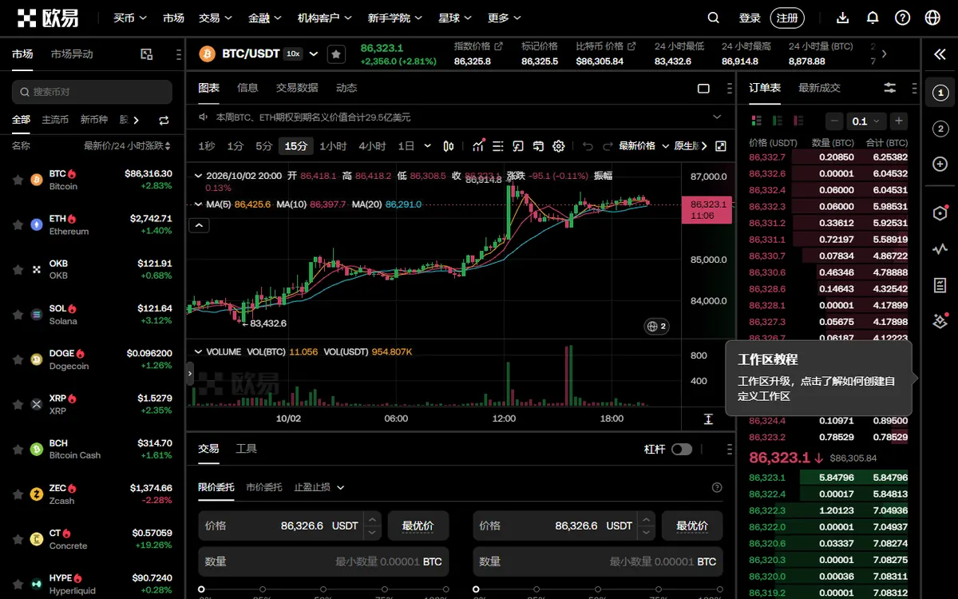Open the notifications bell icon
The width and height of the screenshot is (958, 599).
point(873,18)
